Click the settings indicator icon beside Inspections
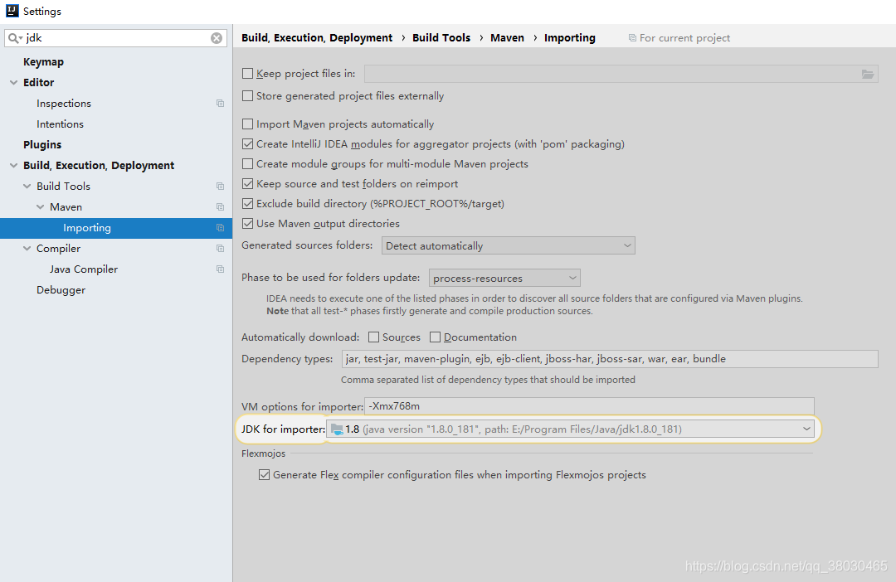Viewport: 896px width, 582px height. coord(220,103)
